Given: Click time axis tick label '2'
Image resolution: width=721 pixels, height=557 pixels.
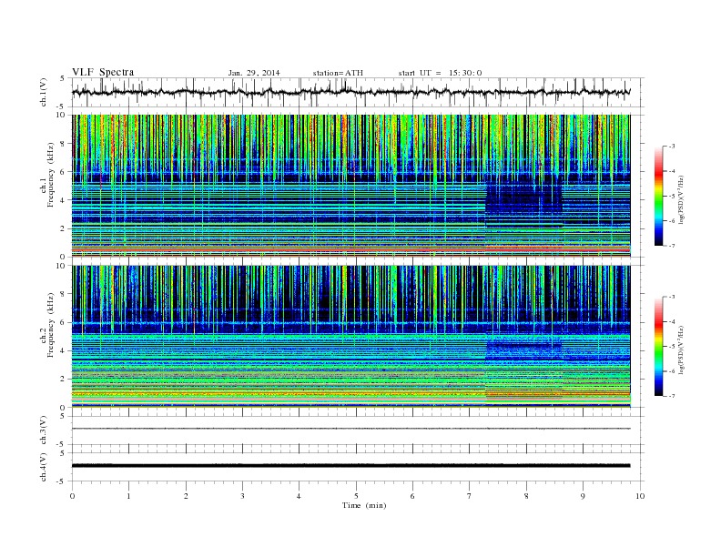Looking at the screenshot, I should [186, 496].
